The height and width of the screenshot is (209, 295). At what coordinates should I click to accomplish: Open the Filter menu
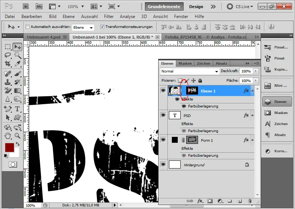109,17
